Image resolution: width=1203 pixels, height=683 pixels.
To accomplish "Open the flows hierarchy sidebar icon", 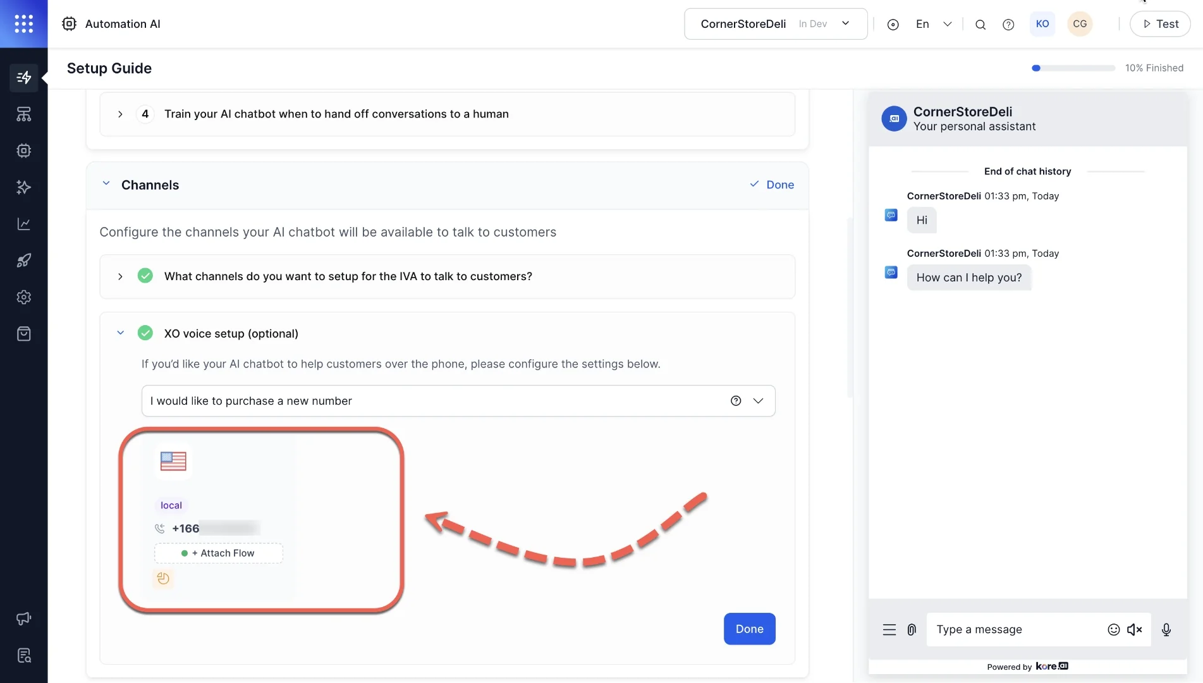I will [24, 114].
